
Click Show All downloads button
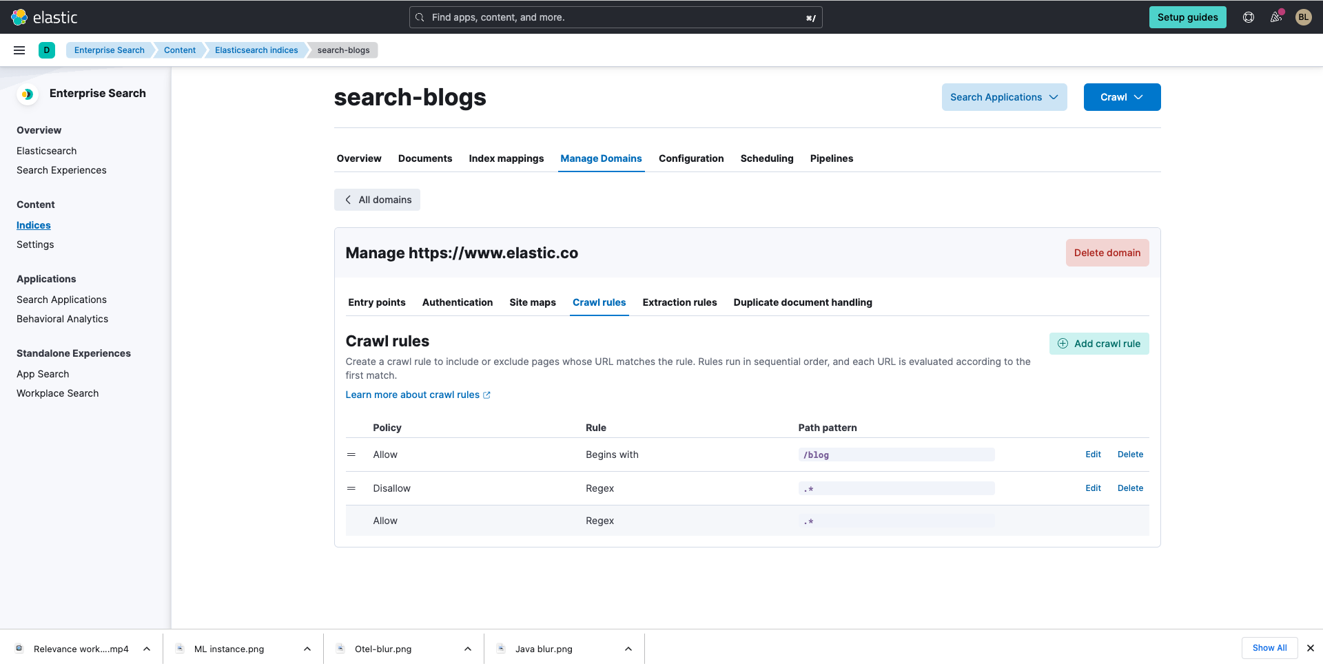[1269, 648]
